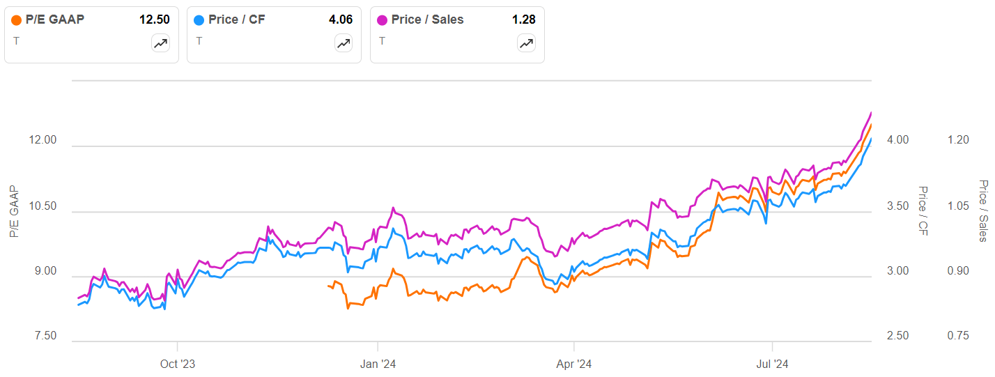Toggle the P/E GAAP series label
This screenshot has width=995, height=377.
click(55, 20)
